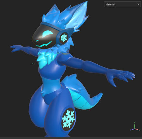Click the cyan zigzag mouth on visor
The width and height of the screenshot is (142, 139).
44,44
